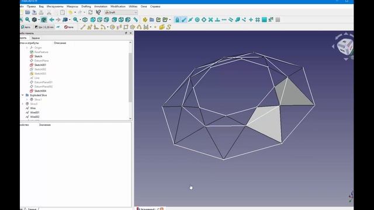Click the yellow Create Part icon
This screenshot has width=374, height=210.
(x=145, y=19)
